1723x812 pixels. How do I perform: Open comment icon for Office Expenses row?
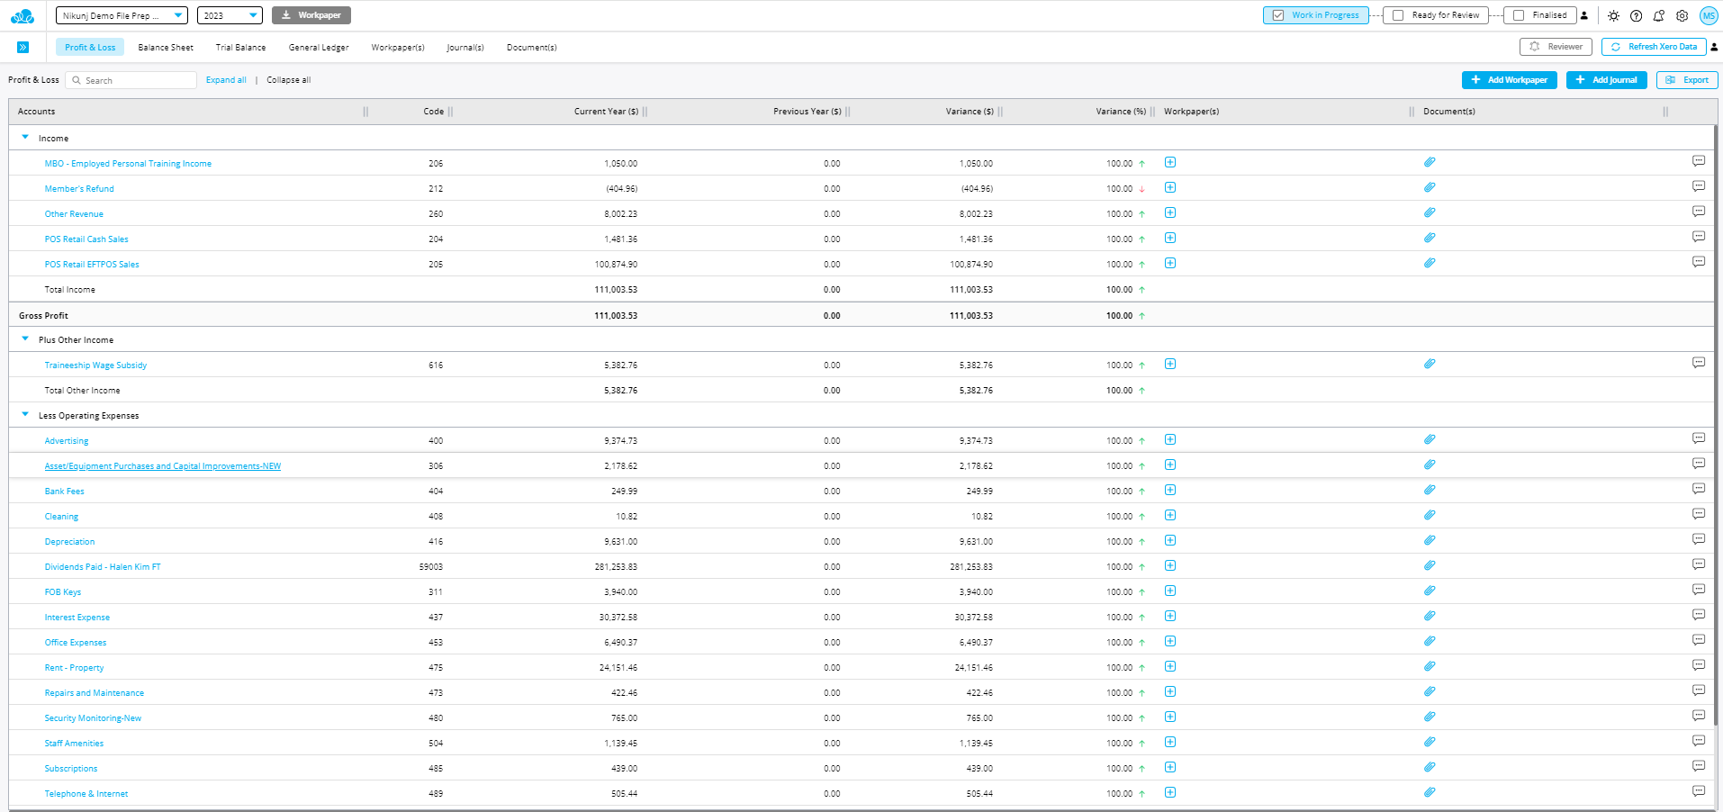click(x=1699, y=641)
